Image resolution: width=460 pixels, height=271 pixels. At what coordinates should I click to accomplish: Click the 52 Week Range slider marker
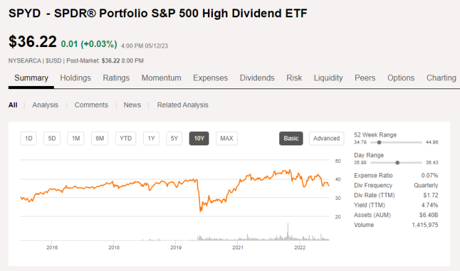[x=379, y=142]
